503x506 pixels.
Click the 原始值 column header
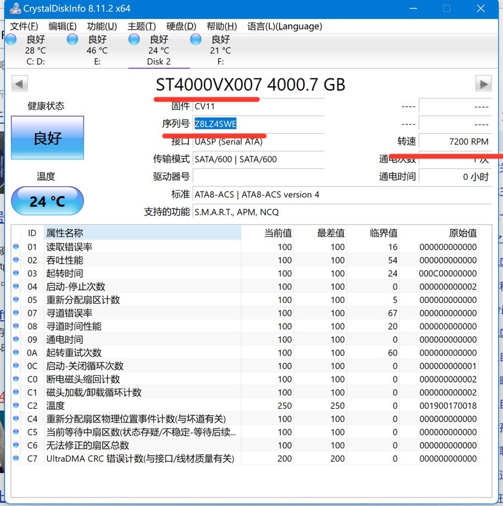pyautogui.click(x=439, y=233)
